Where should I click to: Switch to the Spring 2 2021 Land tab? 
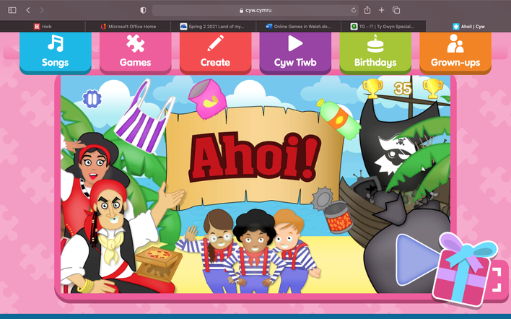click(x=214, y=27)
